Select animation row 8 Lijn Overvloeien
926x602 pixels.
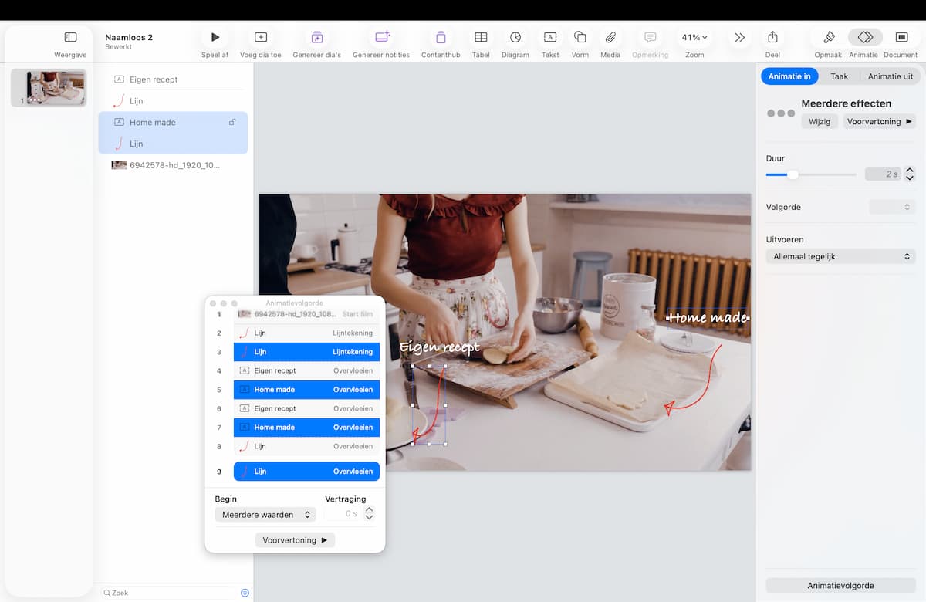pyautogui.click(x=306, y=446)
